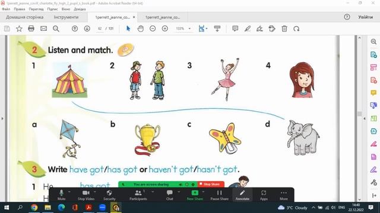Click the scrolling mode toolbar icon
Viewport: 380px width, 213px height.
[217, 28]
